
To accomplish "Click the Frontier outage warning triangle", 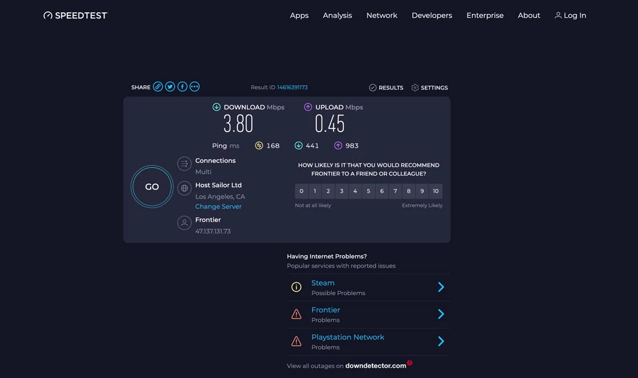I will (296, 314).
